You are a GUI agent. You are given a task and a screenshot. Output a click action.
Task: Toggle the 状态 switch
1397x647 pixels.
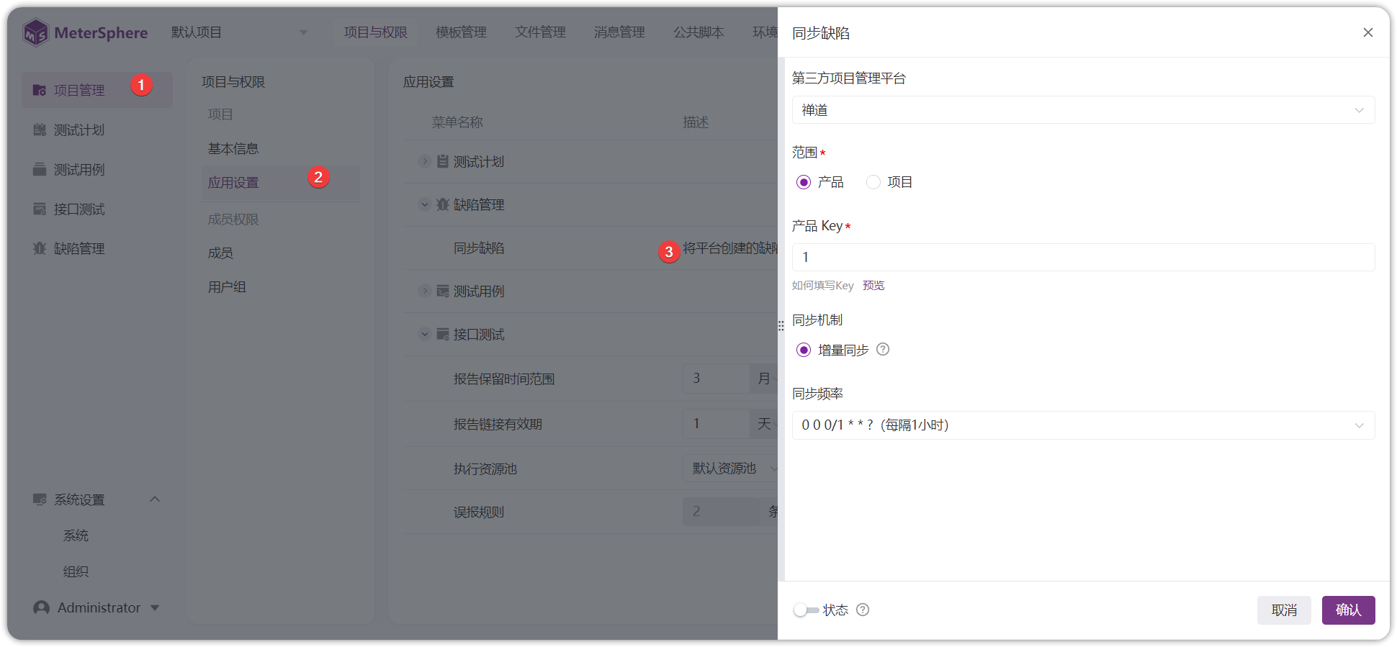(806, 610)
